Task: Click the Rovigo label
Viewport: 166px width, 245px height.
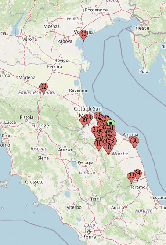Action: [x=61, y=61]
